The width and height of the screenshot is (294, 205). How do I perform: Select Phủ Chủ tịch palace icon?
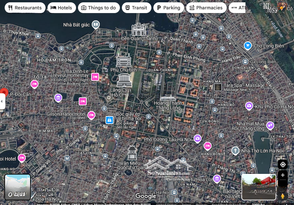(x=123, y=60)
